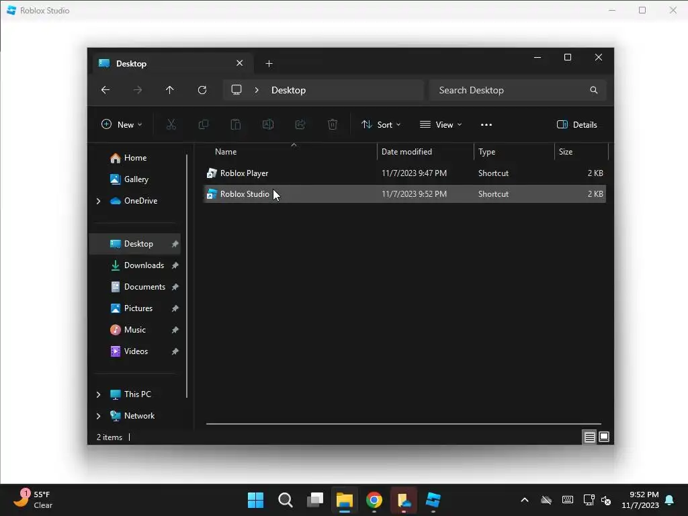Open the See more ellipsis menu

point(486,124)
